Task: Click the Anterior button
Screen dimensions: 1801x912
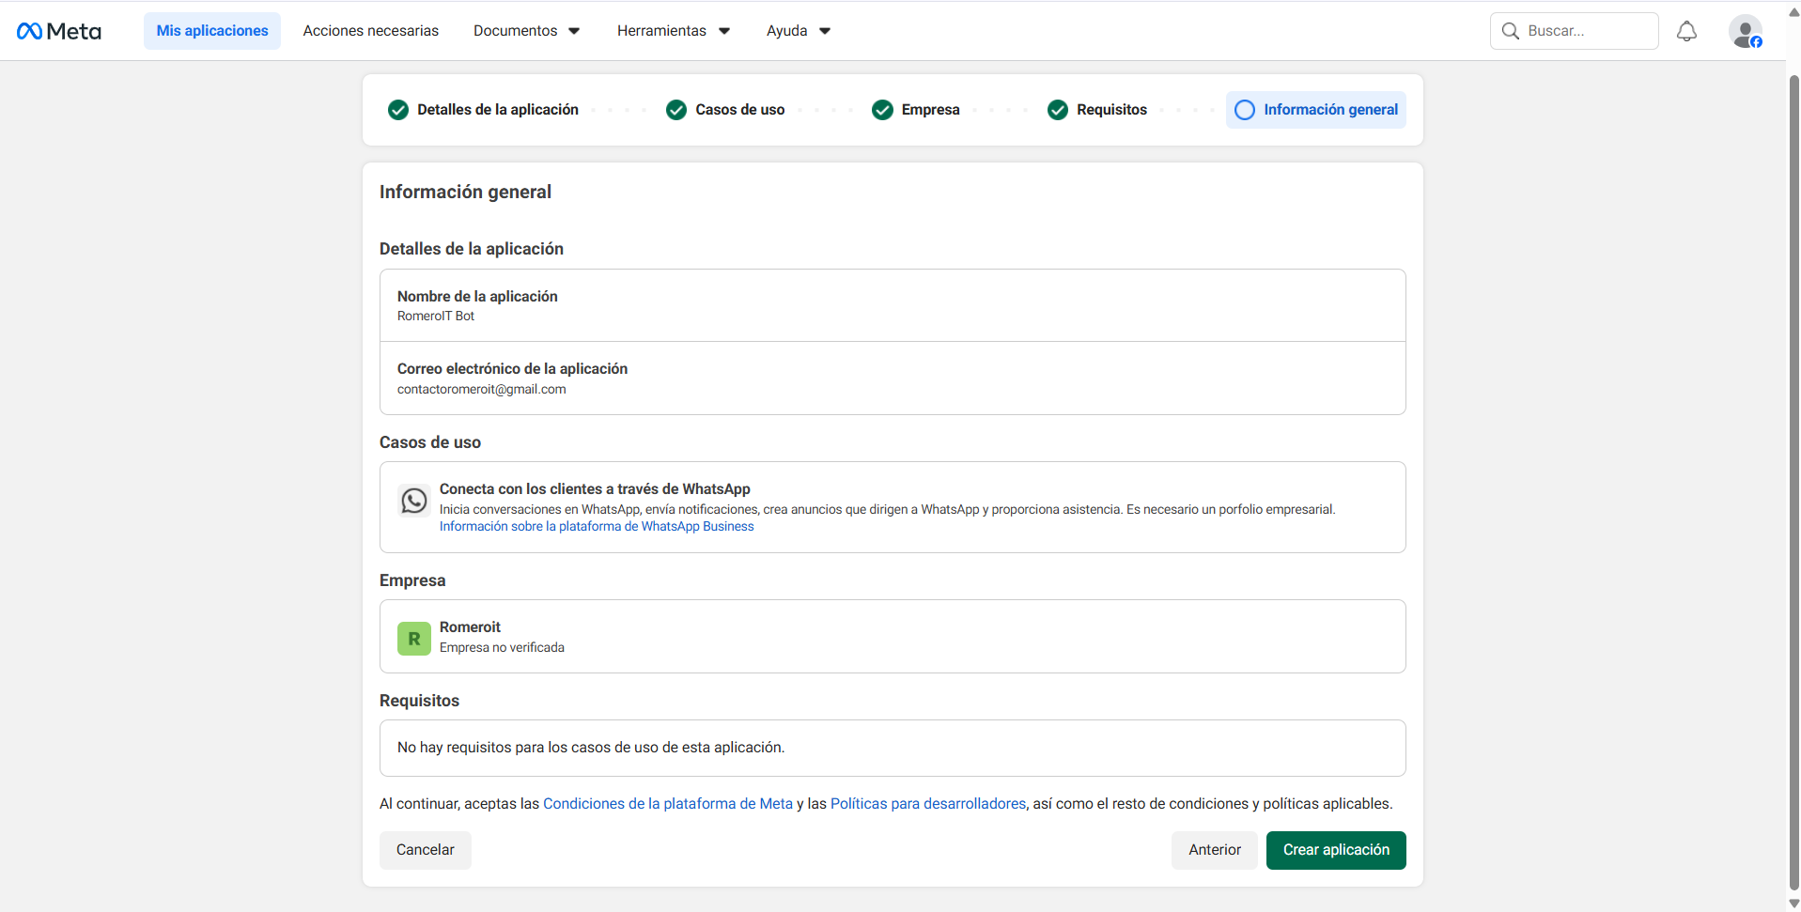Action: [x=1215, y=850]
